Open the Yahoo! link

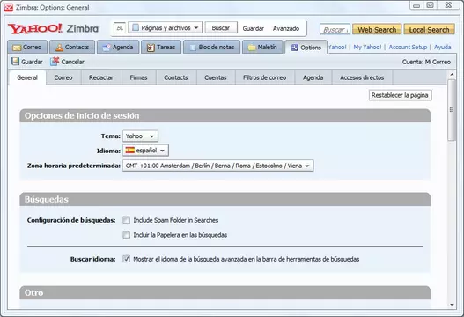(337, 47)
